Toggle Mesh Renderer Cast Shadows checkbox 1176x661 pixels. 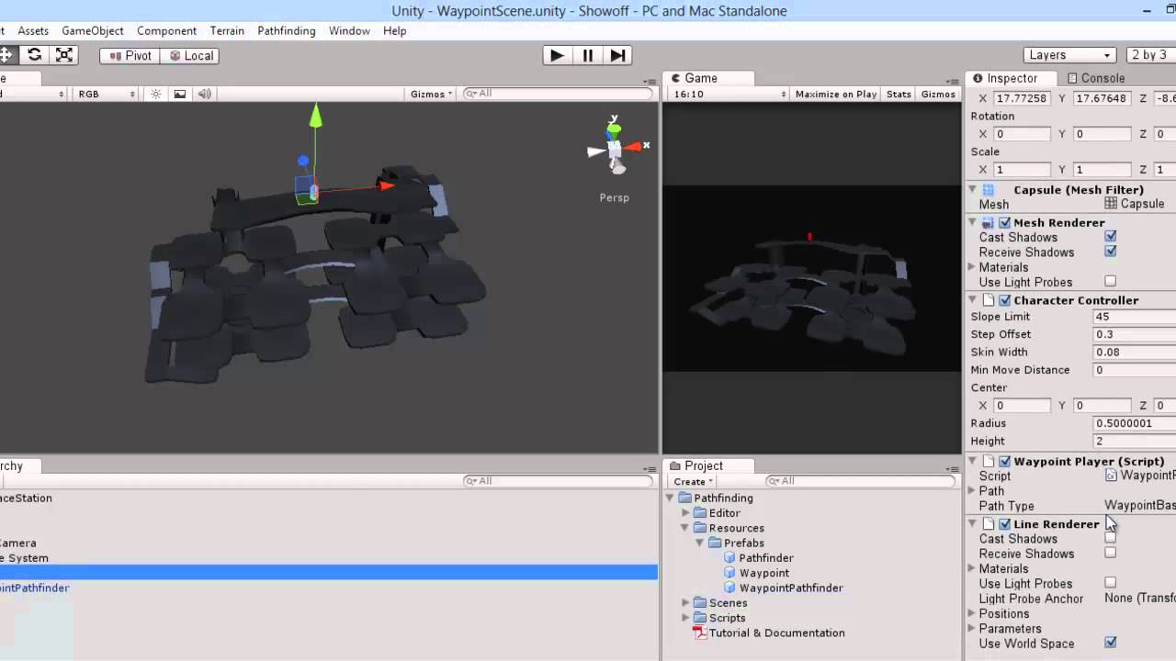(1111, 237)
